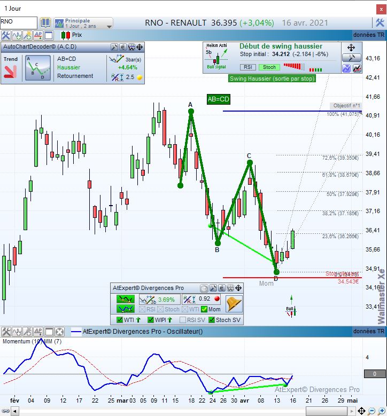387x416 pixels.
Task: Click the upper green bearish divergence button
Action: [x=126, y=299]
